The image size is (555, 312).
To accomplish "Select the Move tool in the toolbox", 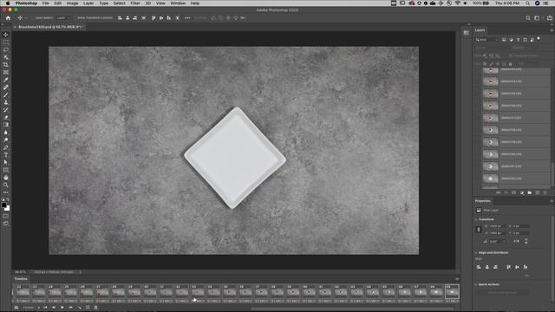I will point(6,35).
